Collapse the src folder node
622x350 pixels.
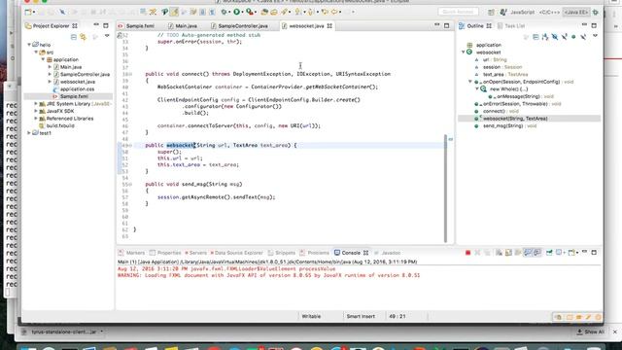(x=36, y=52)
